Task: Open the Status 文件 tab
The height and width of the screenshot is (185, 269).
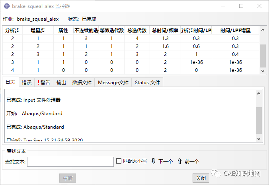Action: [x=147, y=83]
